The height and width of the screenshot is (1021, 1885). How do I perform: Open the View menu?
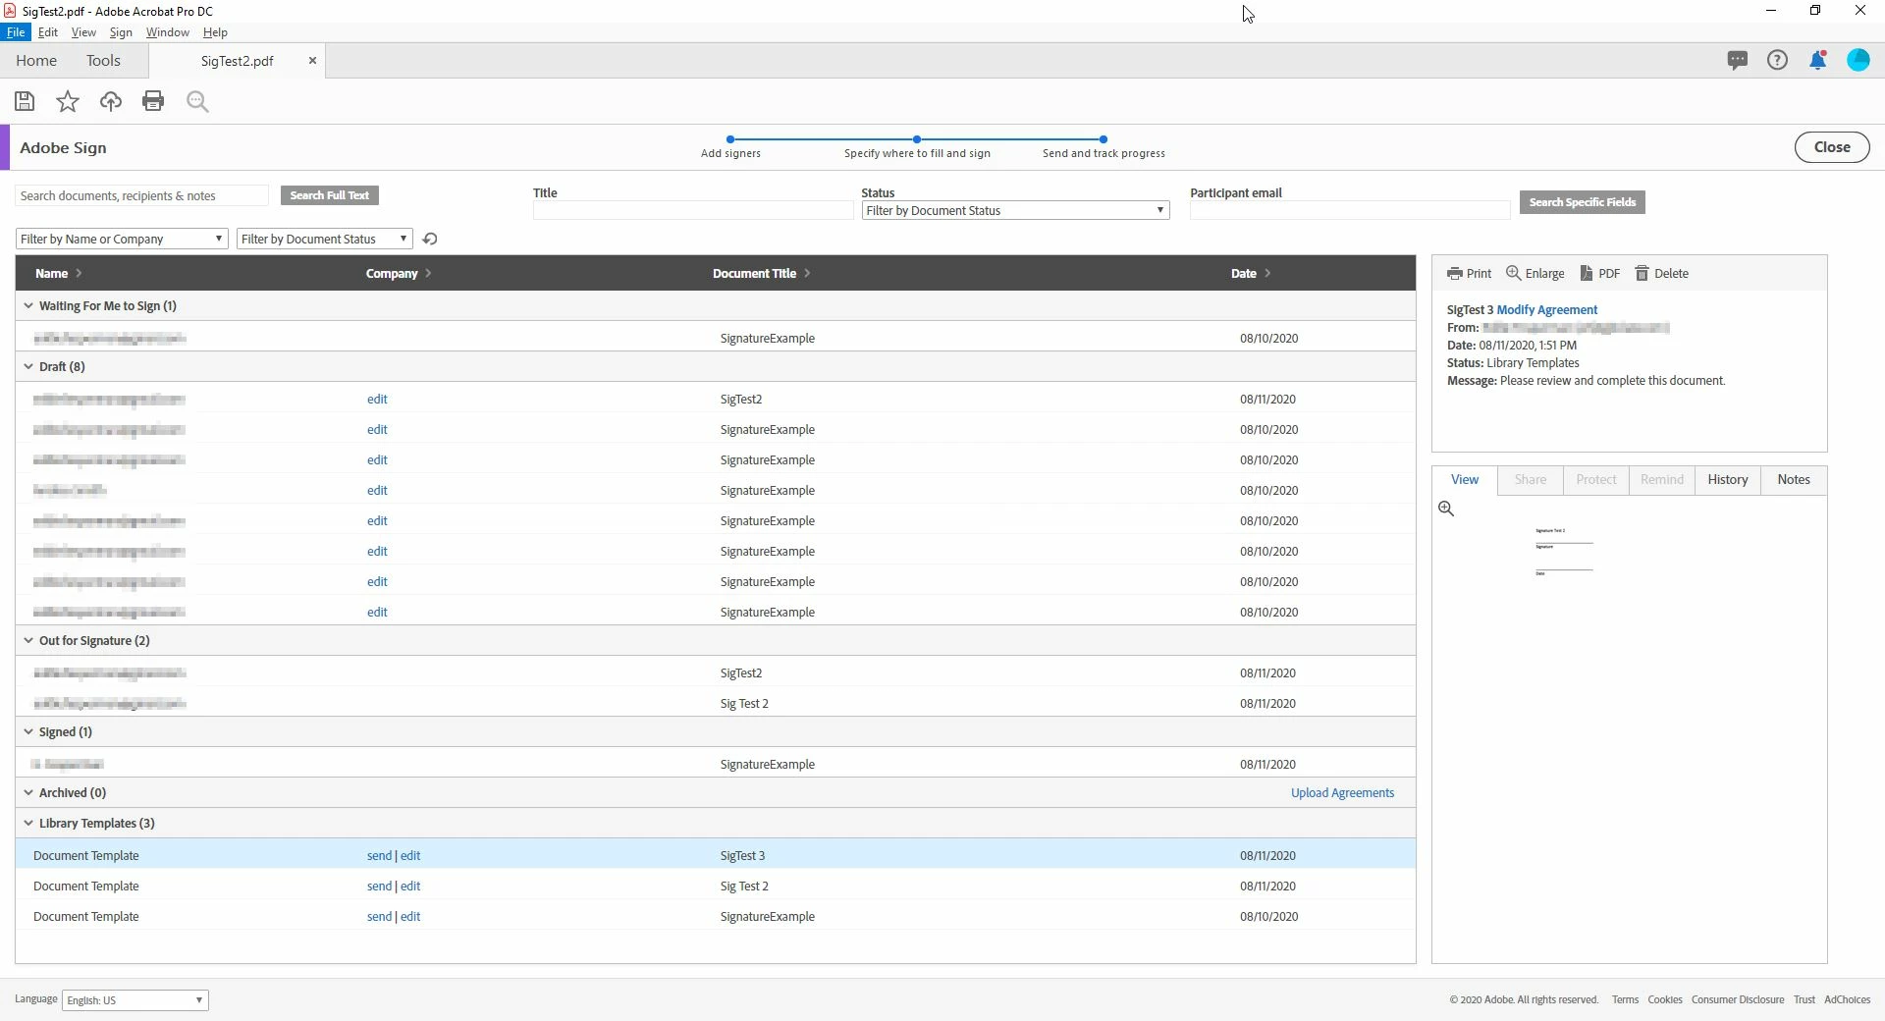point(83,32)
